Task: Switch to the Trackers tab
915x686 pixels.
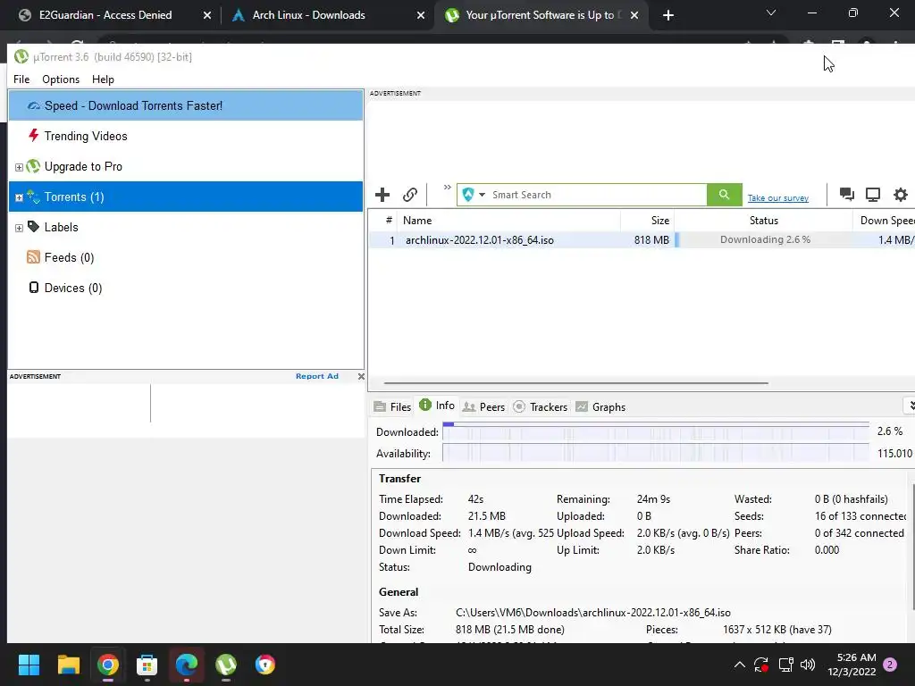Action: (541, 406)
